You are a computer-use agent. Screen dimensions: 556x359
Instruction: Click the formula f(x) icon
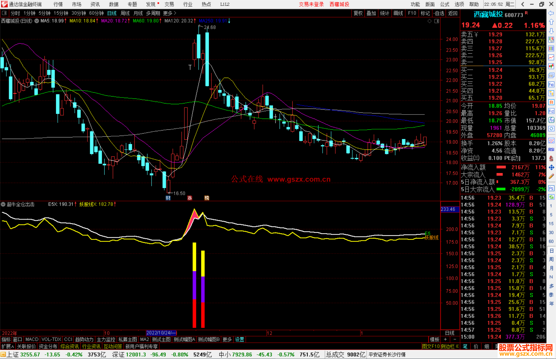click(551, 120)
